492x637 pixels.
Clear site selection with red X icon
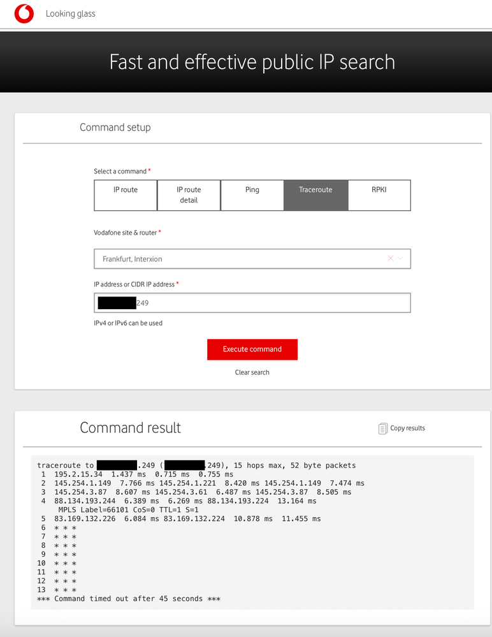pos(391,258)
